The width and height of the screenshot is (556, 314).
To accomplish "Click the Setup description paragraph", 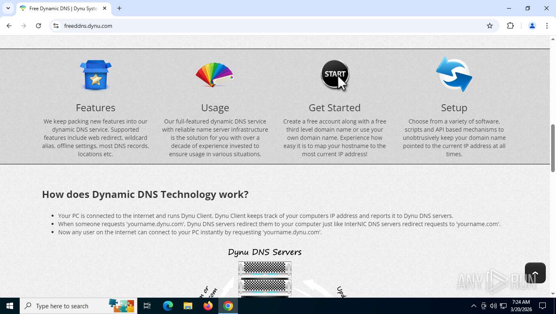I will click(454, 138).
